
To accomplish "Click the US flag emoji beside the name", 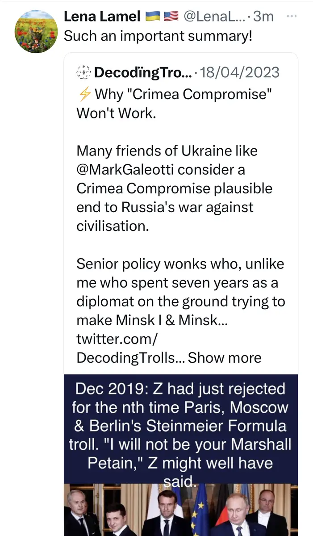I will pyautogui.click(x=171, y=17).
